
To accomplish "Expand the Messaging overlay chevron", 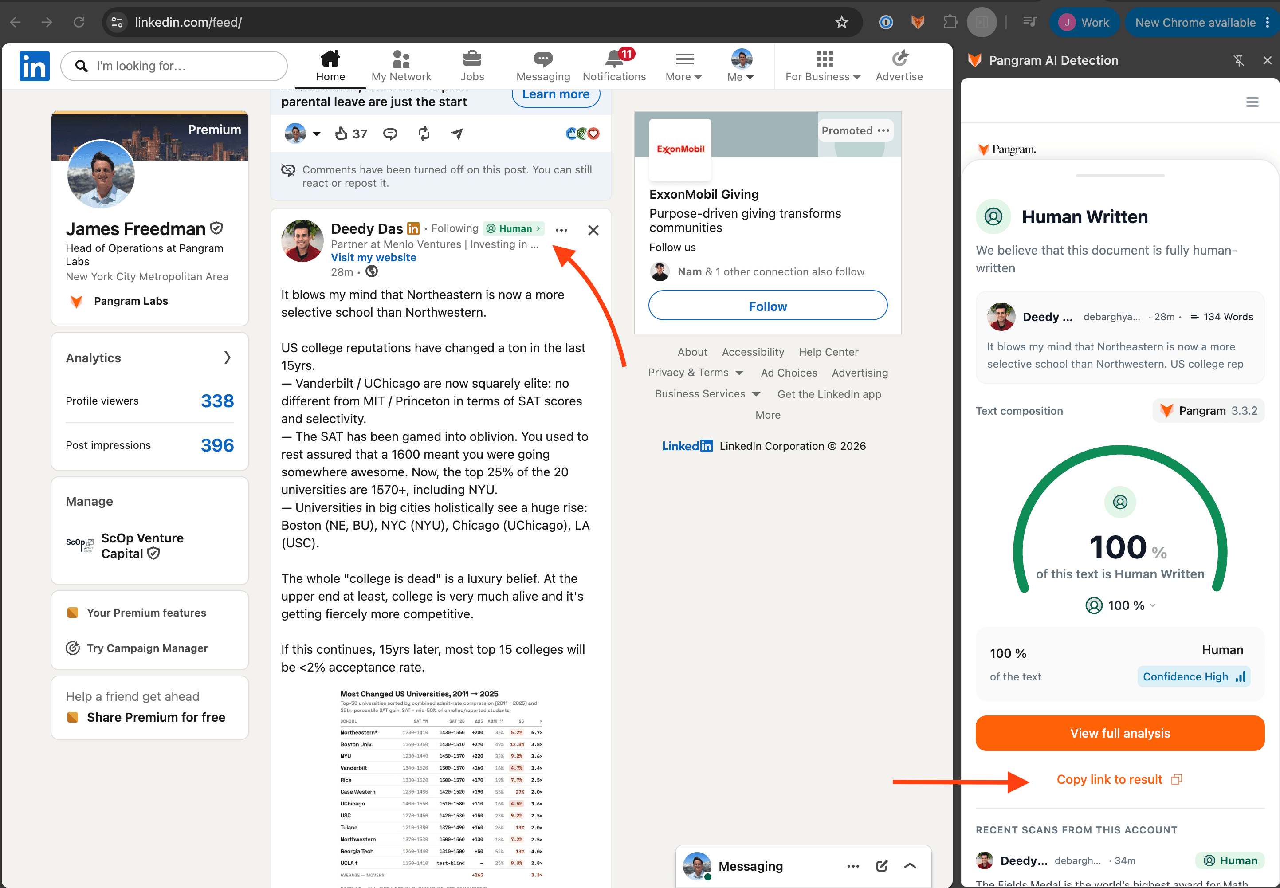I will [910, 866].
